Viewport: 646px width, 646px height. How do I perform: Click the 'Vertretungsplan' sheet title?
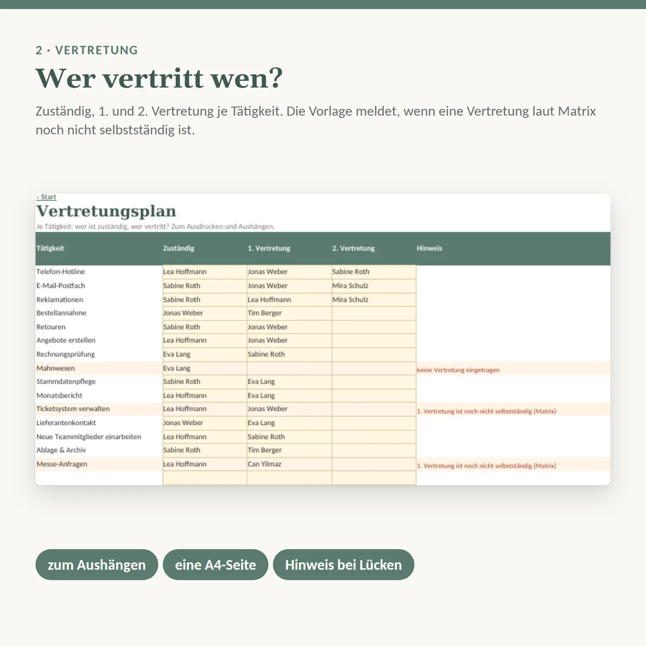click(x=106, y=211)
